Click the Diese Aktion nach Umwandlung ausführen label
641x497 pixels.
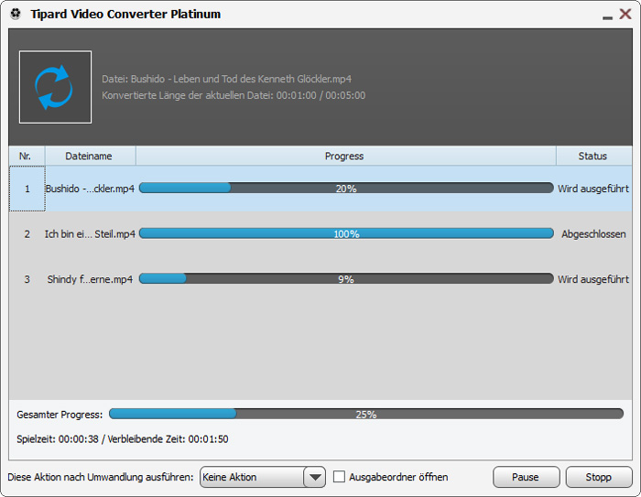101,477
